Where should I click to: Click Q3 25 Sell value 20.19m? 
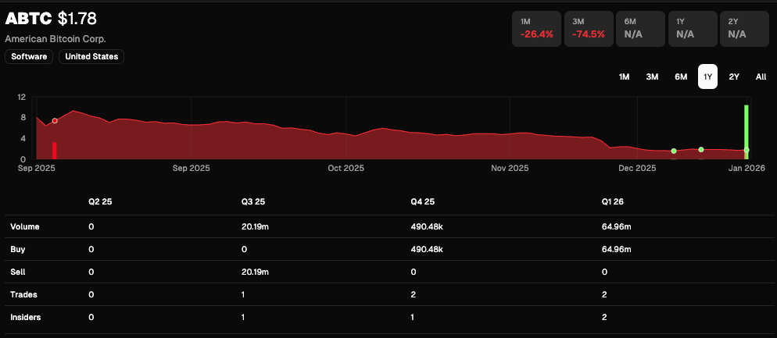[x=255, y=272]
